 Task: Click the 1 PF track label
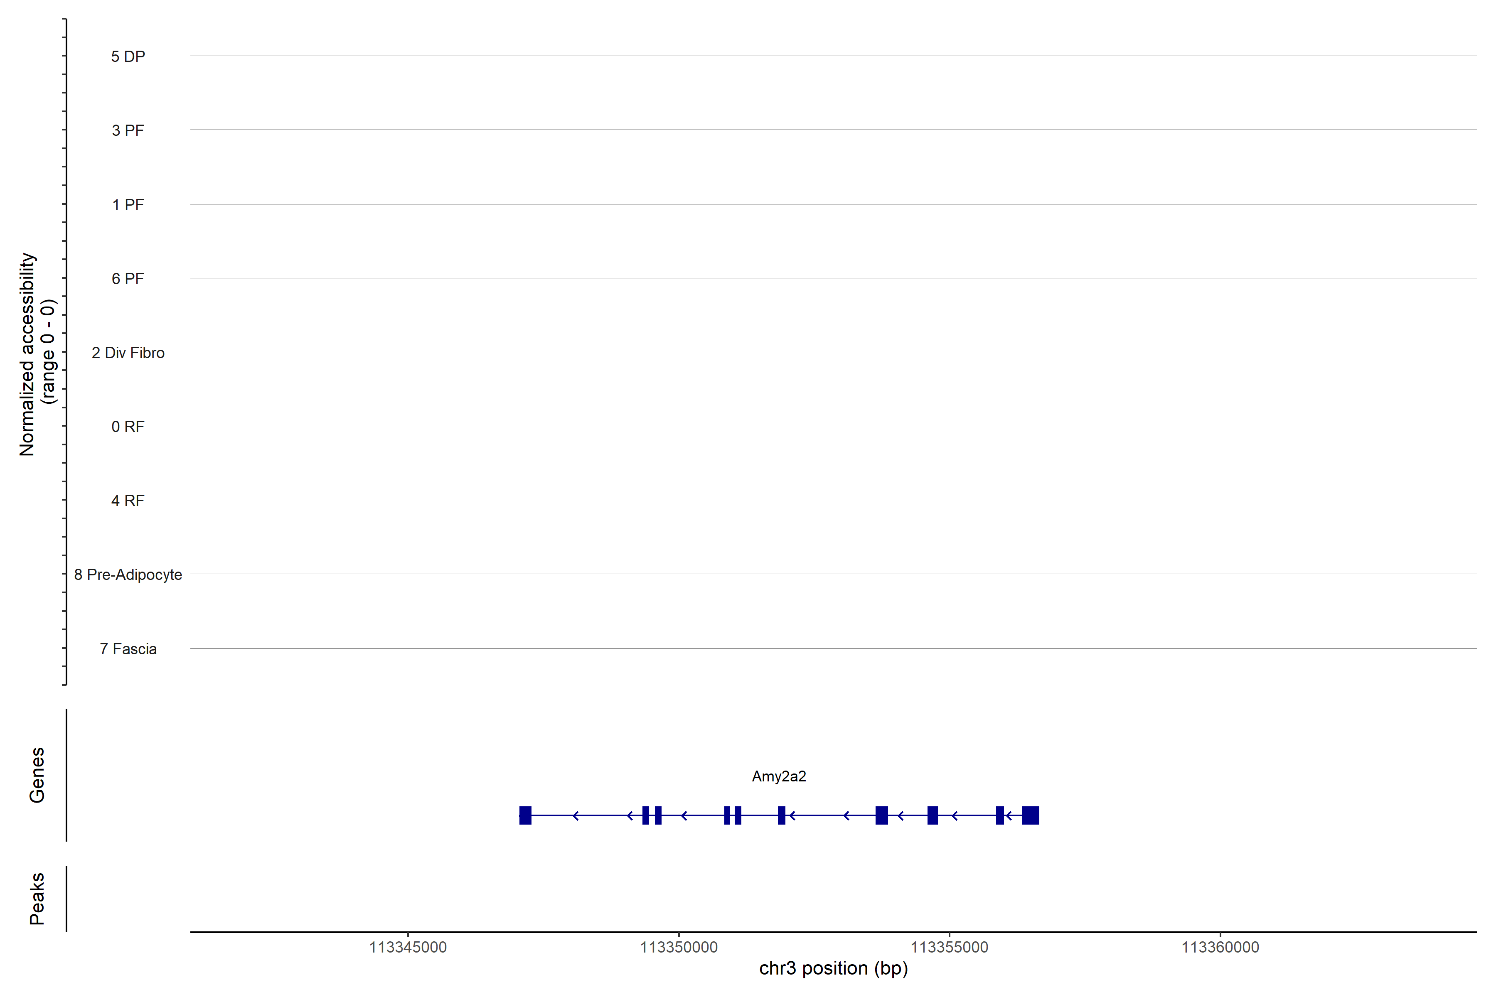[128, 205]
